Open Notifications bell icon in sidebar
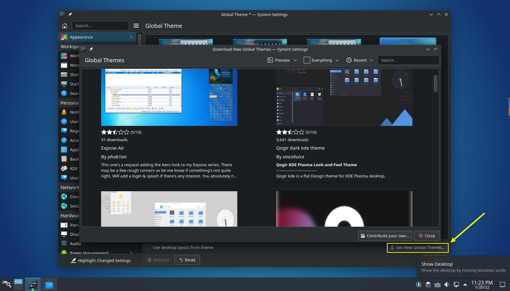 click(x=64, y=112)
